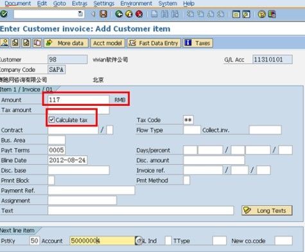Open the Help menu
305x252 pixels.
(x=189, y=3)
